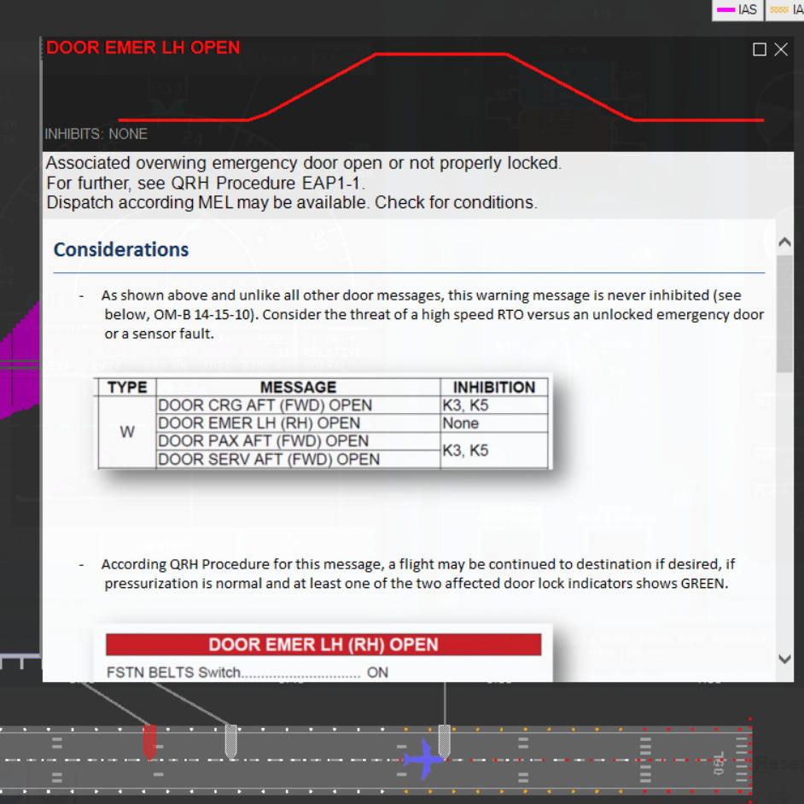The image size is (804, 804).
Task: Select the red event marker on the runway
Action: coord(149,741)
